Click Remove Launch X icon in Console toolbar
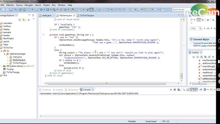The width and height of the screenshot is (220, 124). click(x=175, y=90)
